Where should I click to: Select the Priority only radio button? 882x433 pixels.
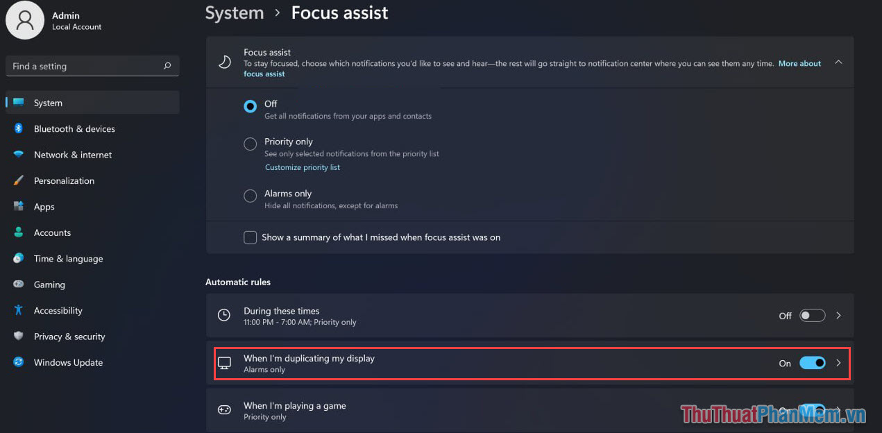click(250, 144)
